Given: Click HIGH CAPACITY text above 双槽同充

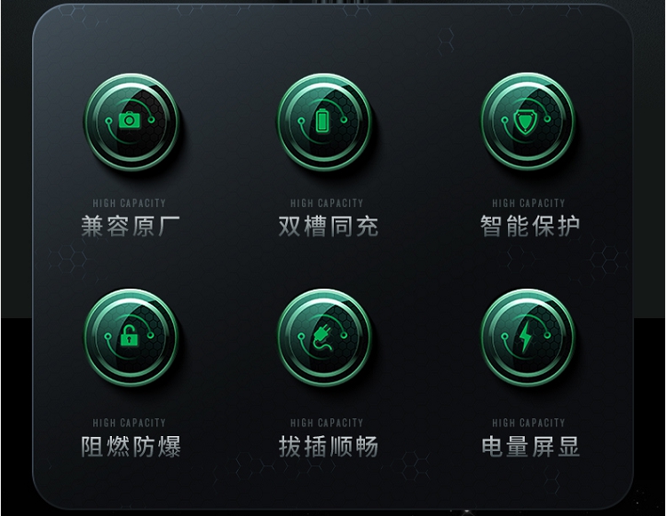Looking at the screenshot, I should (x=327, y=203).
